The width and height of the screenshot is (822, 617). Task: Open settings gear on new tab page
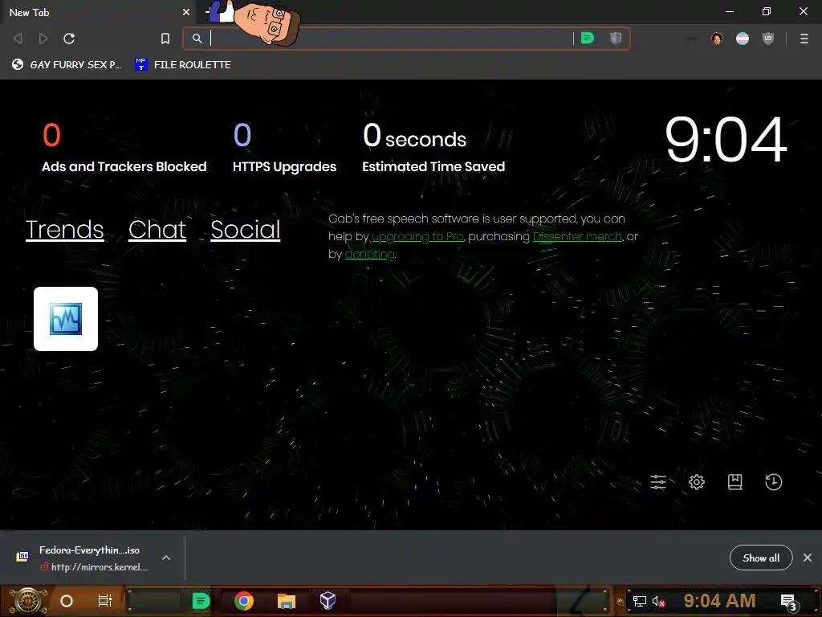tap(697, 482)
